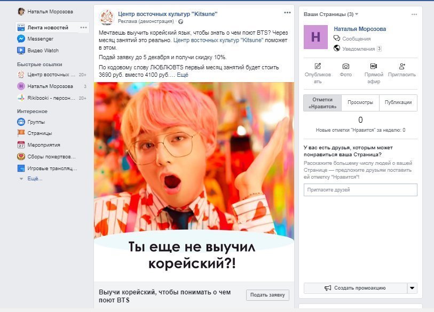Screen dimensions: 434x312
Task: Open the Видео Watch icon
Action: coord(21,50)
